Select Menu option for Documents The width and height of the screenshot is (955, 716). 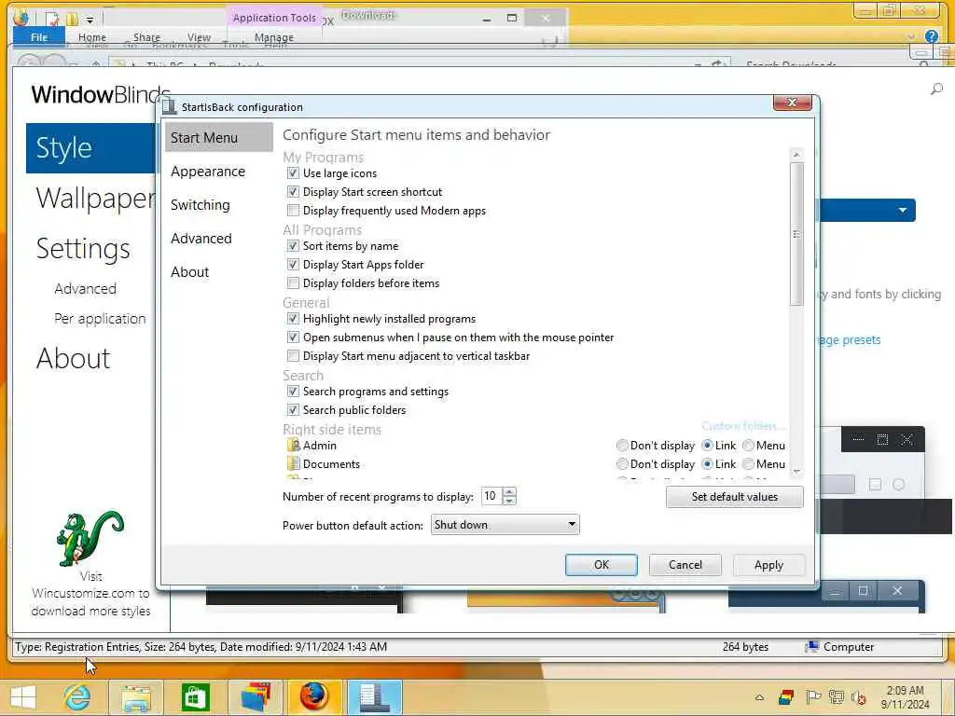point(749,464)
